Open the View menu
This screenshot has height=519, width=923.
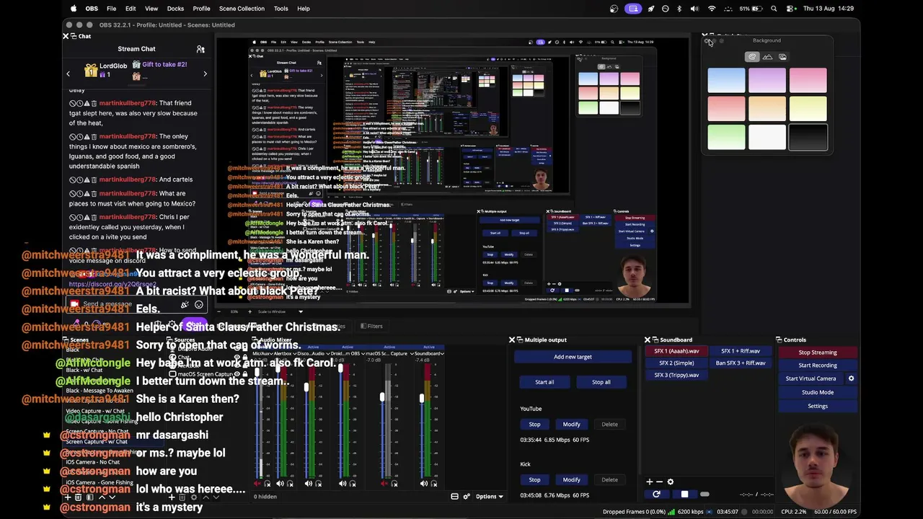pos(151,9)
